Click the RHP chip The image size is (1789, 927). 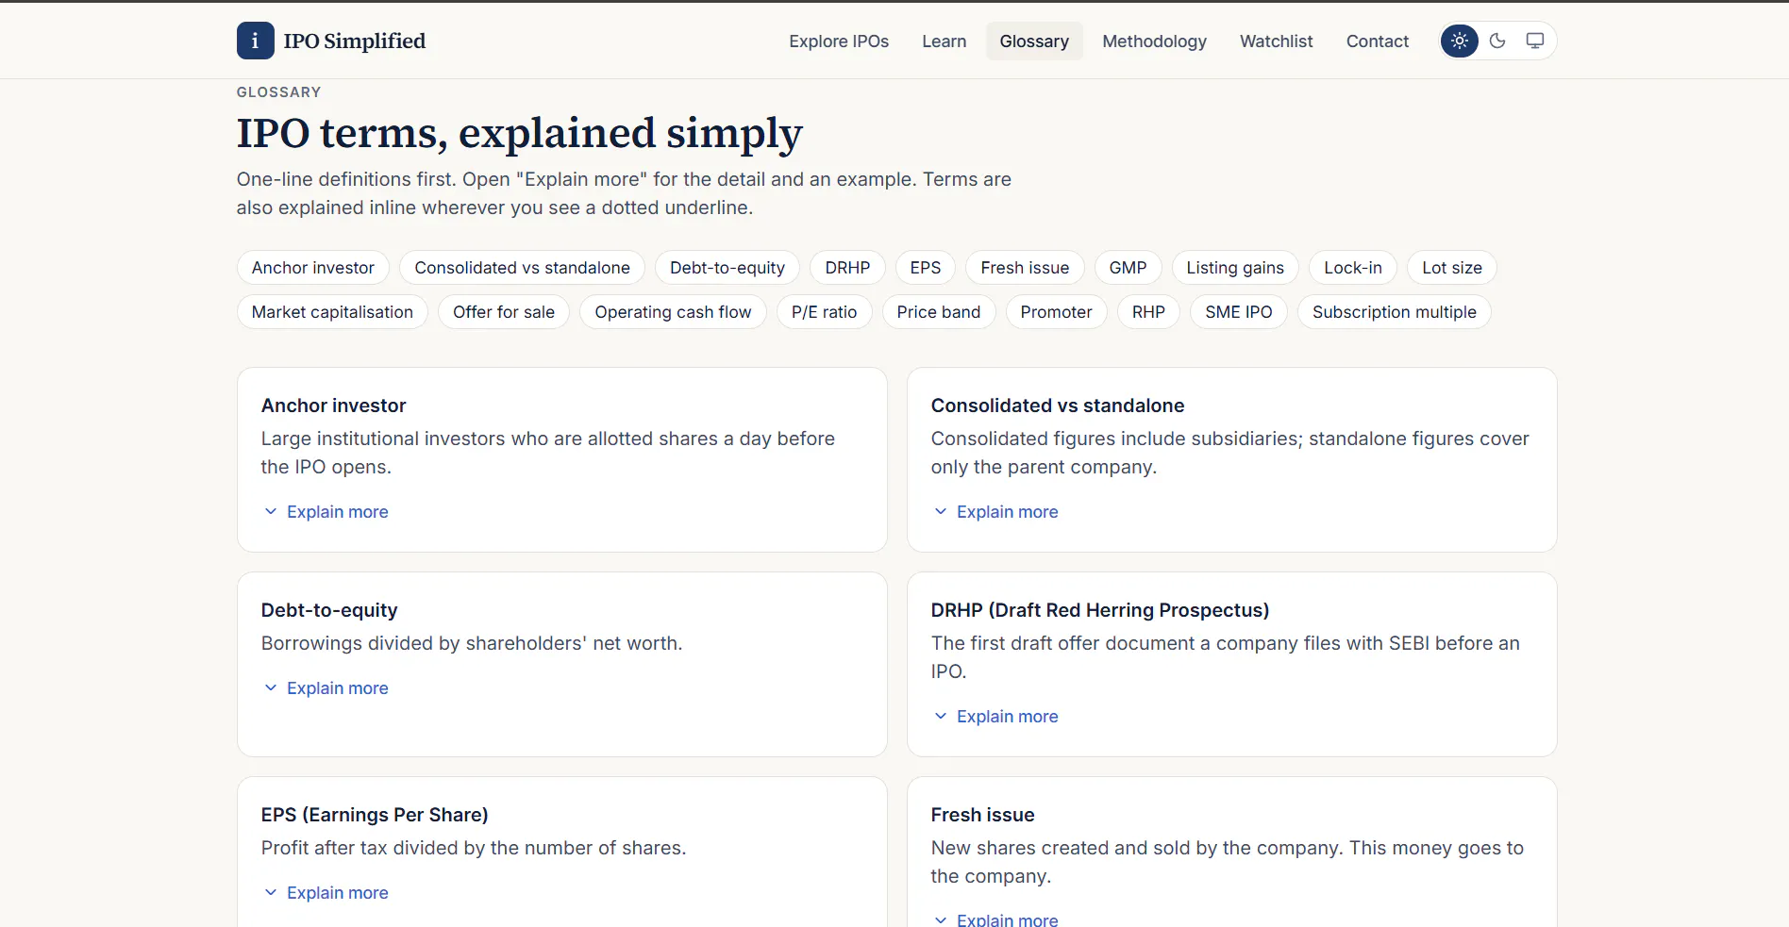(x=1148, y=312)
